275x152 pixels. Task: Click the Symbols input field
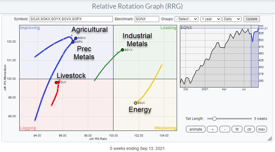point(71,19)
